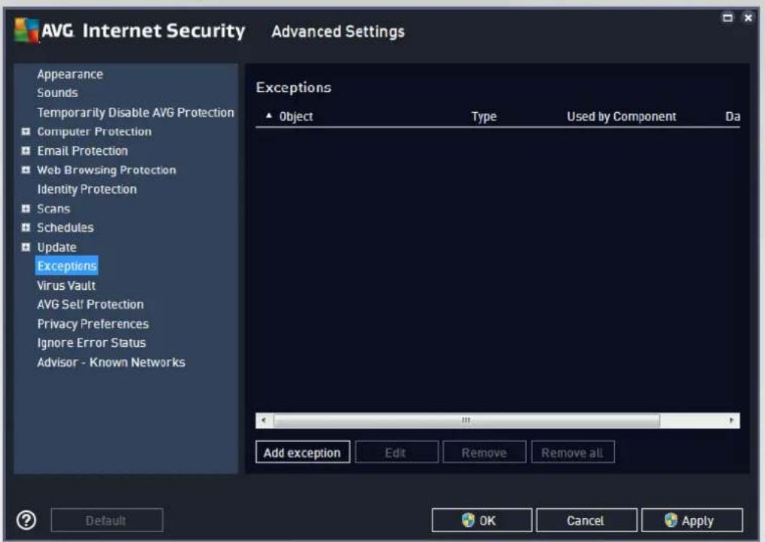765x542 pixels.
Task: Confirm settings with the OK button
Action: (x=482, y=520)
